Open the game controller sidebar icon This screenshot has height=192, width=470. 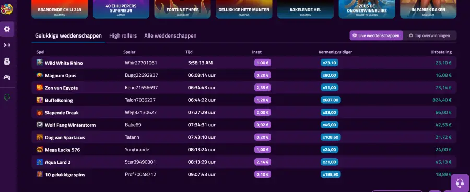(x=7, y=78)
